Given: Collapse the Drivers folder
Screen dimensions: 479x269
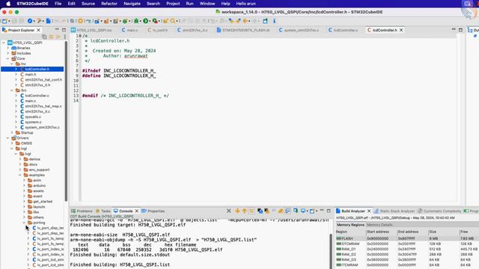Looking at the screenshot, I should tap(8, 137).
